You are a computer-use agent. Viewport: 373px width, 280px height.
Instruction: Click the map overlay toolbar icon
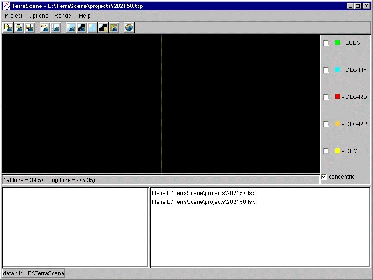coord(114,28)
